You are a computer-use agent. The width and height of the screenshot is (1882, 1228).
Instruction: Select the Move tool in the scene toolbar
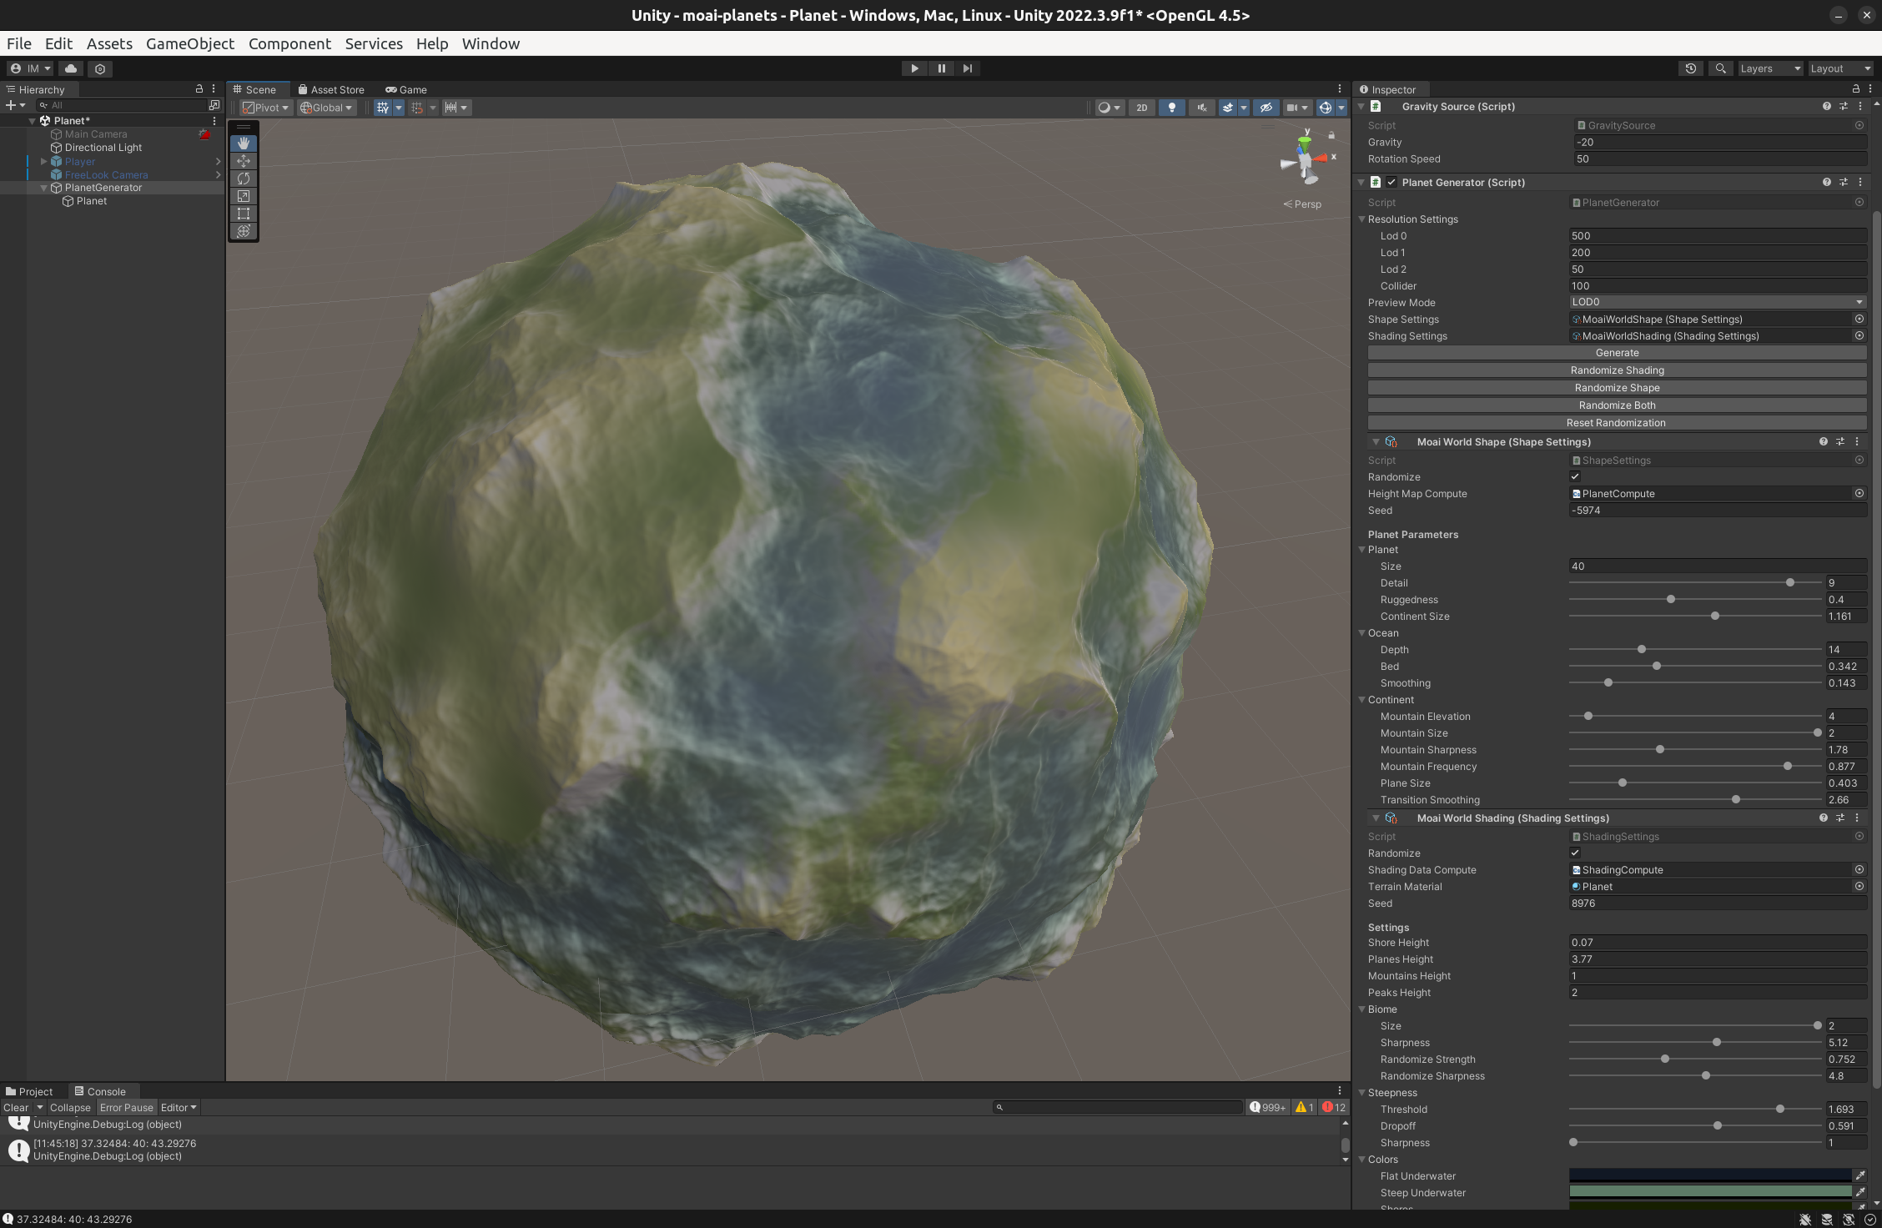(243, 160)
